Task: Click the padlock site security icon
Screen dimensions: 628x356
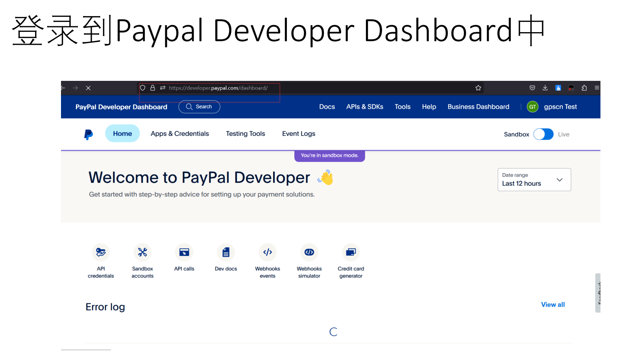Action: click(153, 88)
